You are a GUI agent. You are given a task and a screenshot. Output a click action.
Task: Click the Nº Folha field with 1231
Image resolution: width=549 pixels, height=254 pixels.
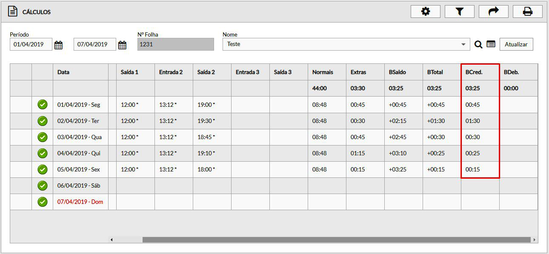(175, 44)
